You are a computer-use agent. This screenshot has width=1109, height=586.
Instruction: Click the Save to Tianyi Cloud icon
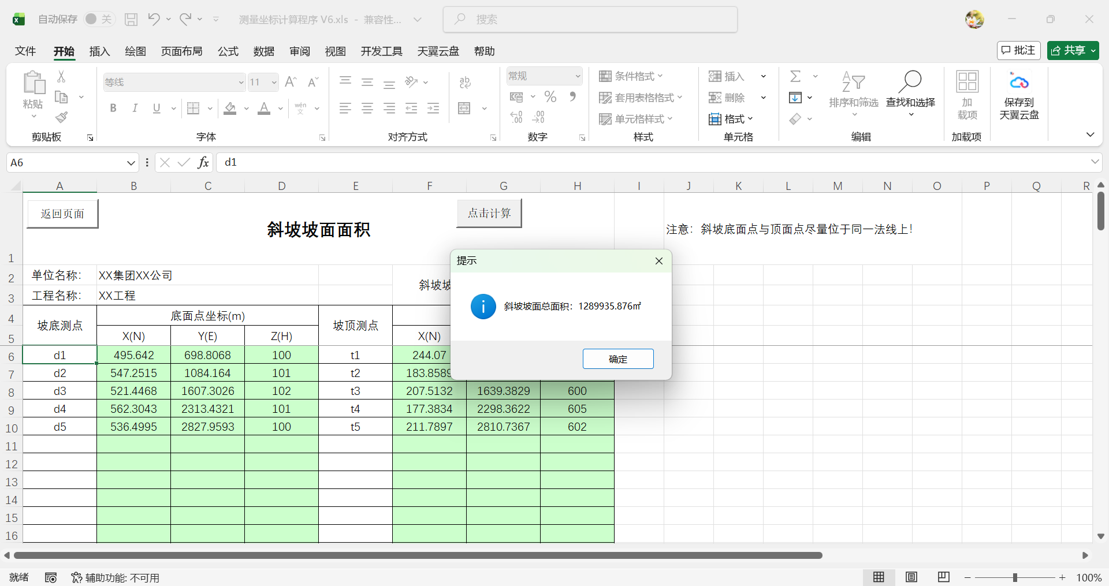(x=1019, y=82)
